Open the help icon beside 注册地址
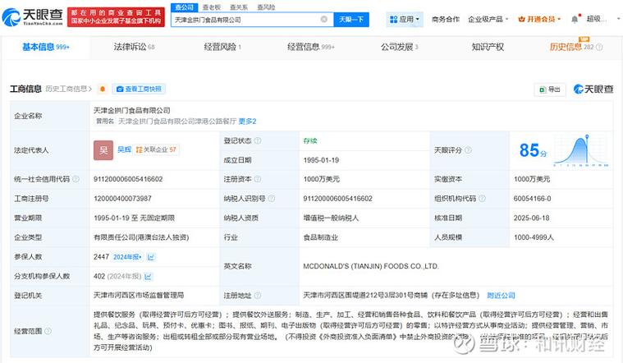The width and height of the screenshot is (623, 363). coord(258,296)
